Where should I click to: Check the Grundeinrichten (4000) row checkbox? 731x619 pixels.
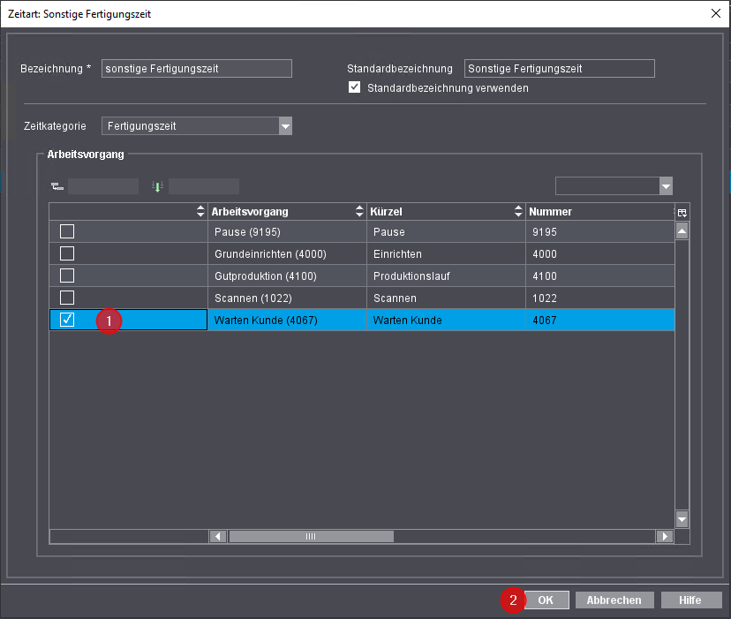point(67,253)
